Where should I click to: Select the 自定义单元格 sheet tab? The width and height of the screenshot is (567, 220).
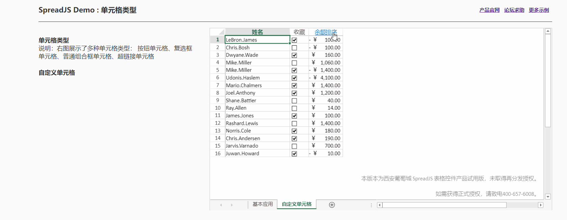[x=297, y=204]
